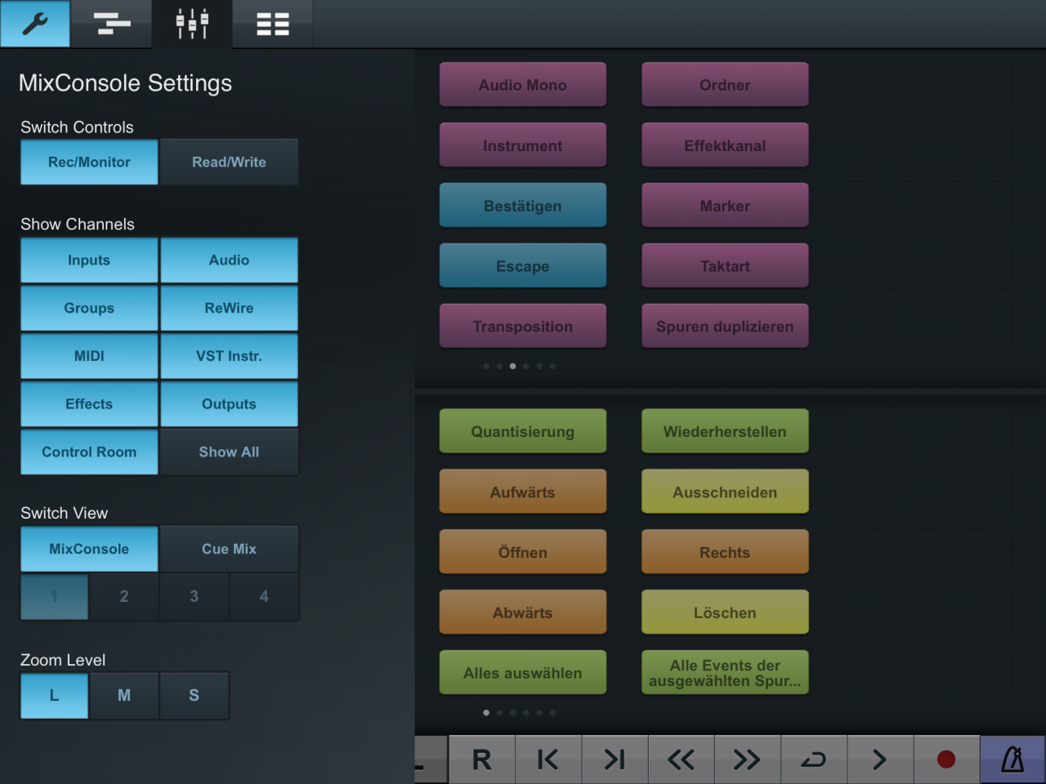The height and width of the screenshot is (784, 1046).
Task: Click the Effektkanal button
Action: point(725,145)
